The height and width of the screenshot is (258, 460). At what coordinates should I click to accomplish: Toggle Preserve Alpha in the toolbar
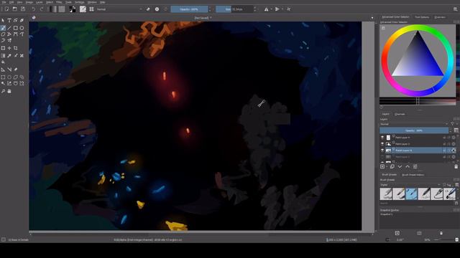157,9
